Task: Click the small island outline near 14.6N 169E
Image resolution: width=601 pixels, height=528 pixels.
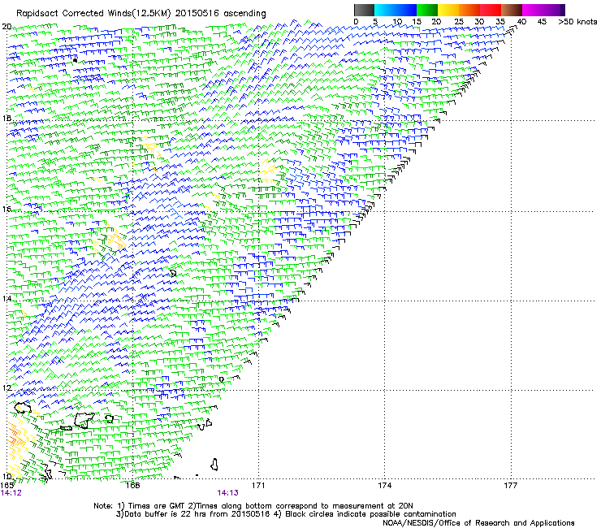Action: (x=173, y=273)
